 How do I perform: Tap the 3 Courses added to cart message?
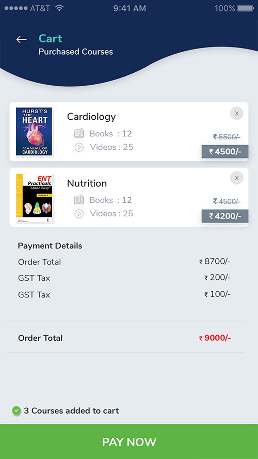tap(71, 410)
